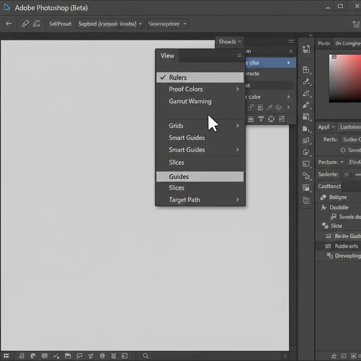The image size is (361, 361).
Task: Click the Beltipte item icon in right panel
Action: (x=323, y=197)
